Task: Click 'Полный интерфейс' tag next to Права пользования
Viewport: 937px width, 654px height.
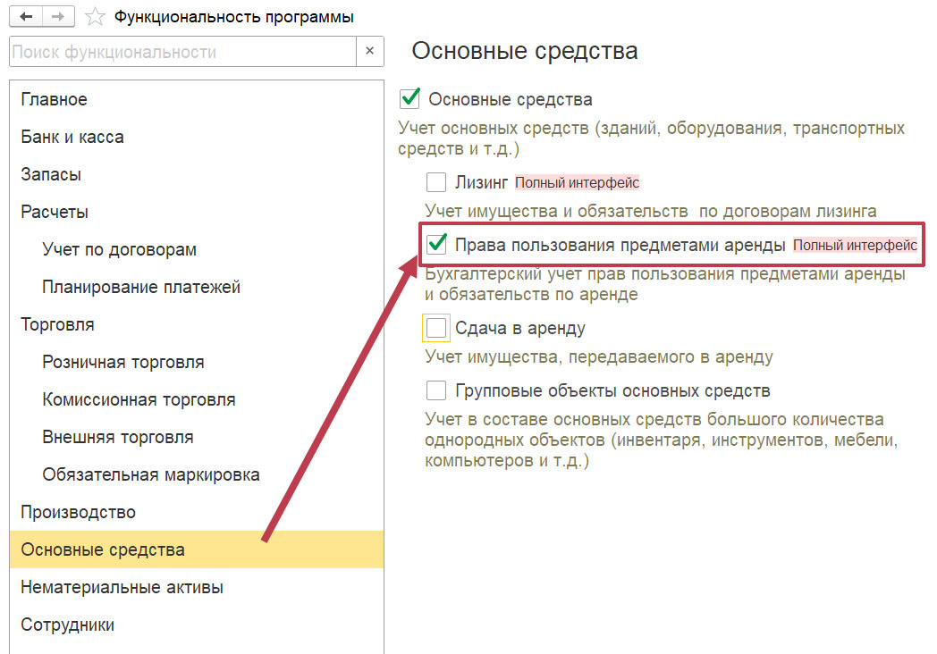Action: (x=855, y=245)
